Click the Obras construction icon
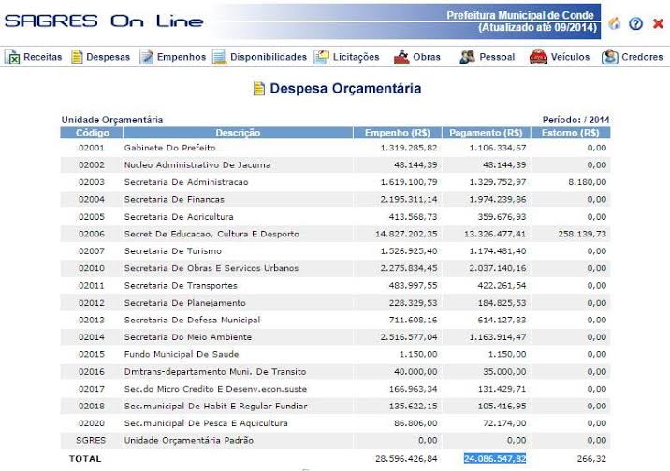 (x=401, y=57)
